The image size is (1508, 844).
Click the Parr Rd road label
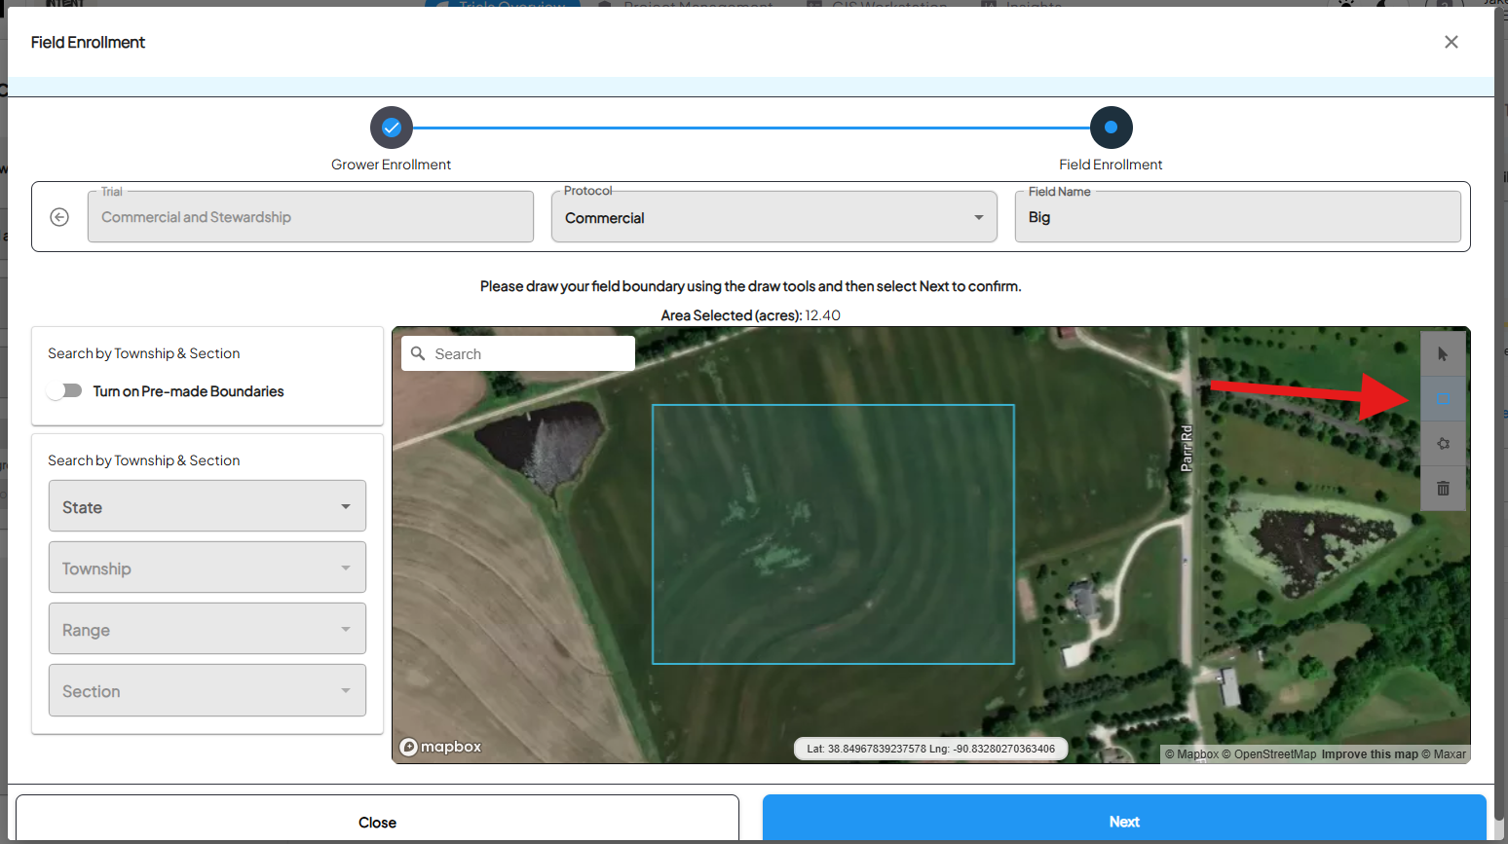tap(1187, 449)
